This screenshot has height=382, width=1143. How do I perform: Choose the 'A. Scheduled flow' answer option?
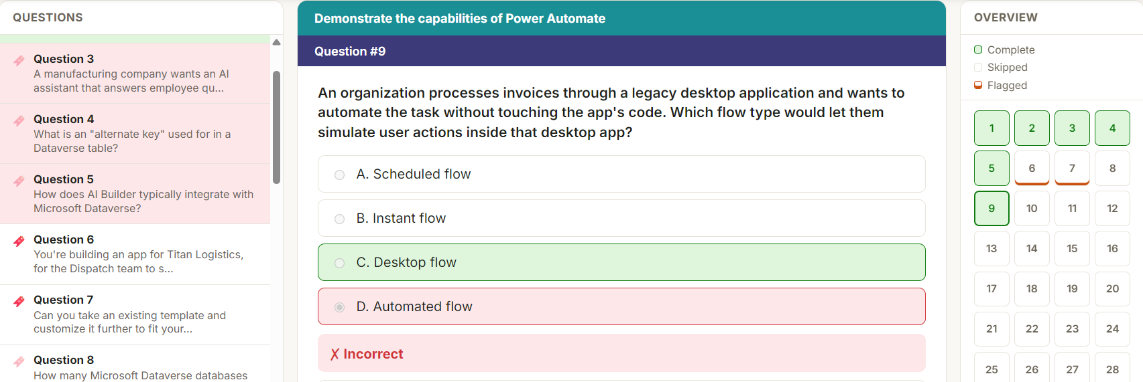[621, 174]
